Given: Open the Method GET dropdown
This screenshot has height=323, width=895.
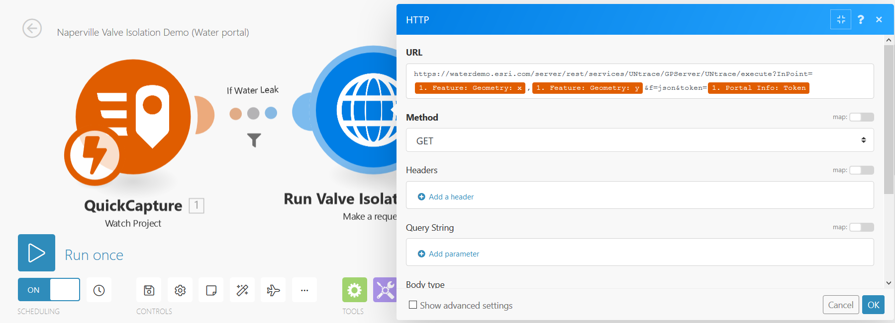Looking at the screenshot, I should click(x=639, y=140).
